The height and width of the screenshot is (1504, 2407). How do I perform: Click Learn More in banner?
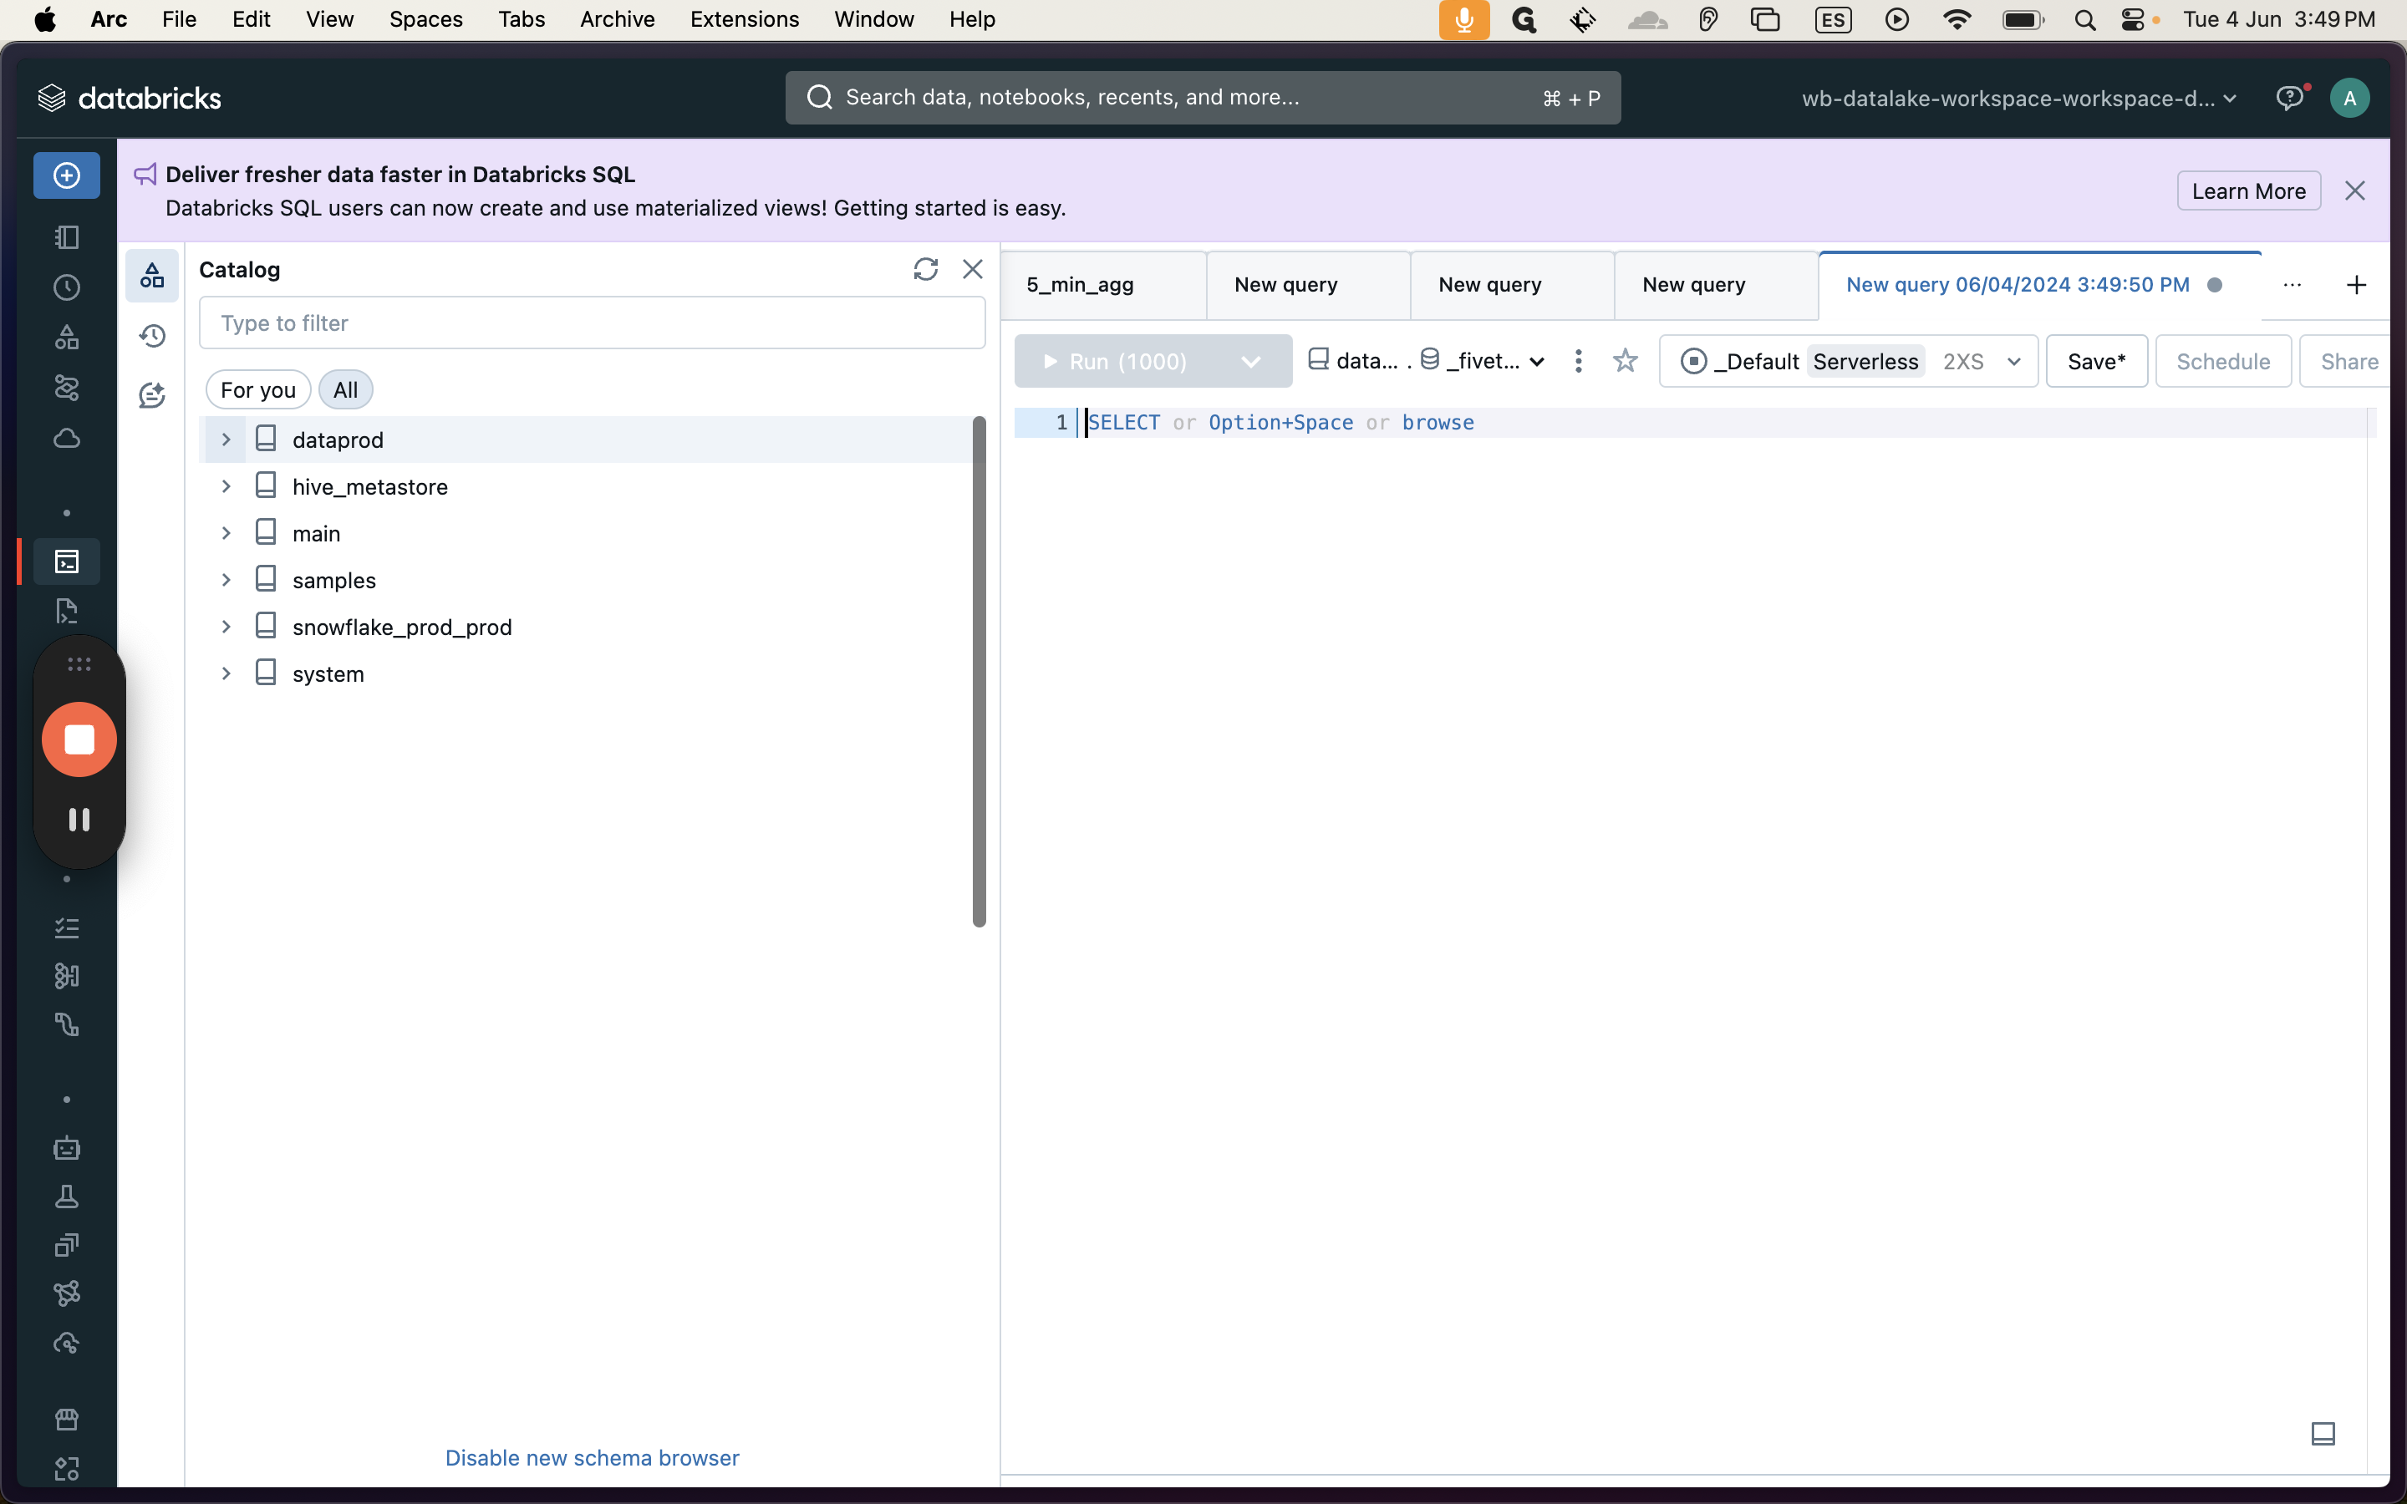click(x=2248, y=191)
